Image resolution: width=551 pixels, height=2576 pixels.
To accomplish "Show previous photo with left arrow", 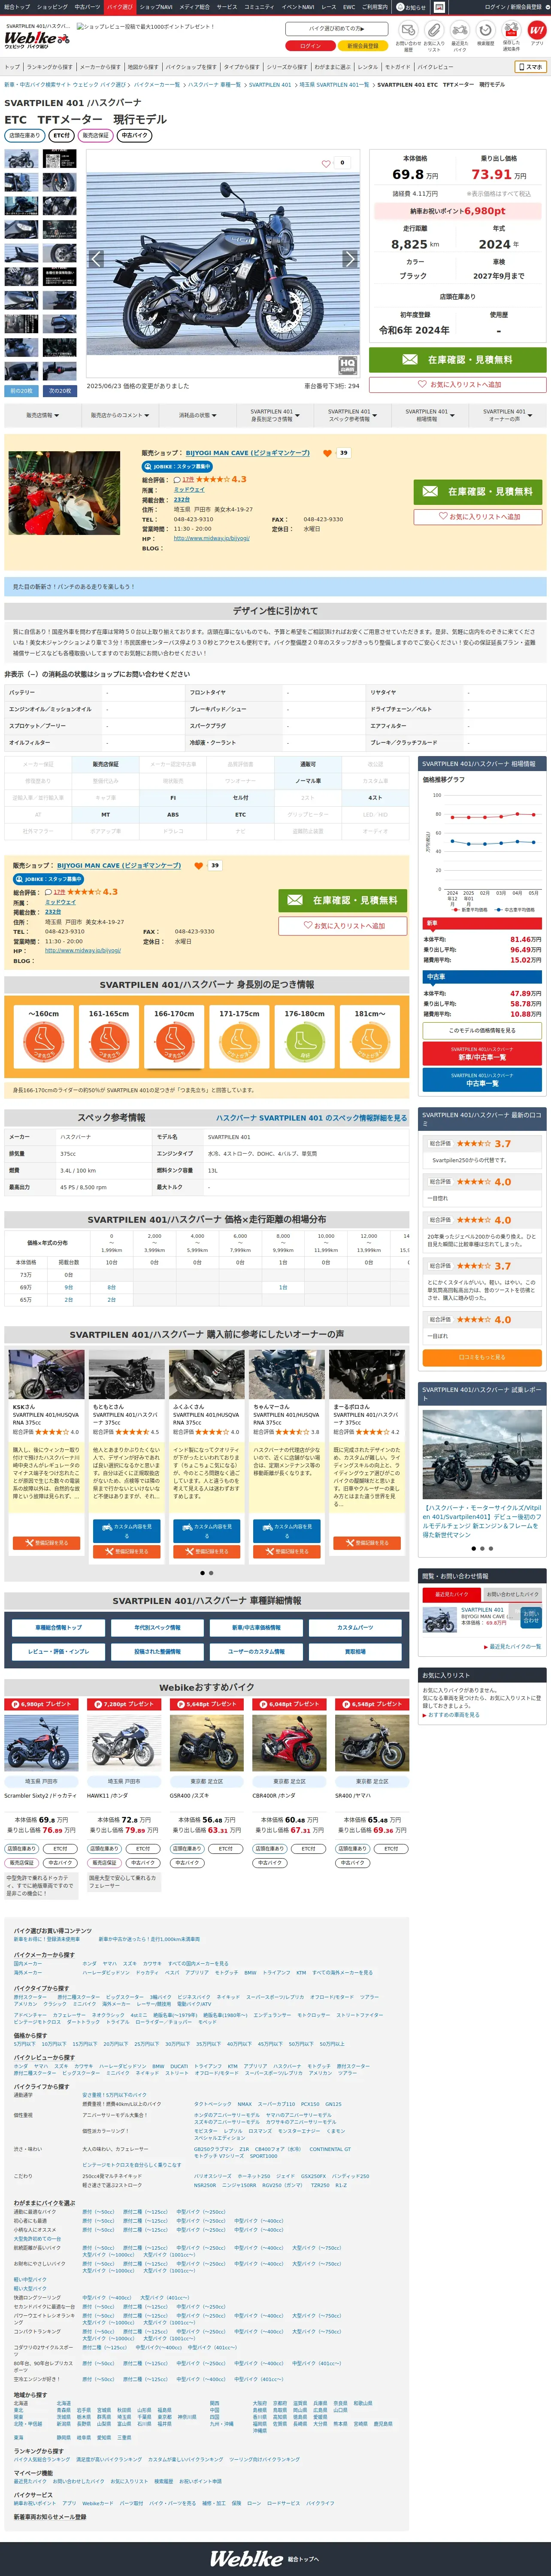I will (97, 259).
